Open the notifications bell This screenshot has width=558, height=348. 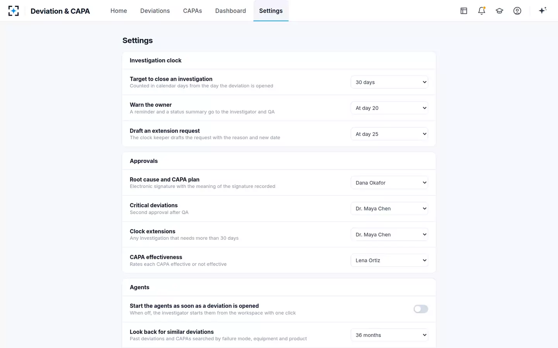pos(482,11)
